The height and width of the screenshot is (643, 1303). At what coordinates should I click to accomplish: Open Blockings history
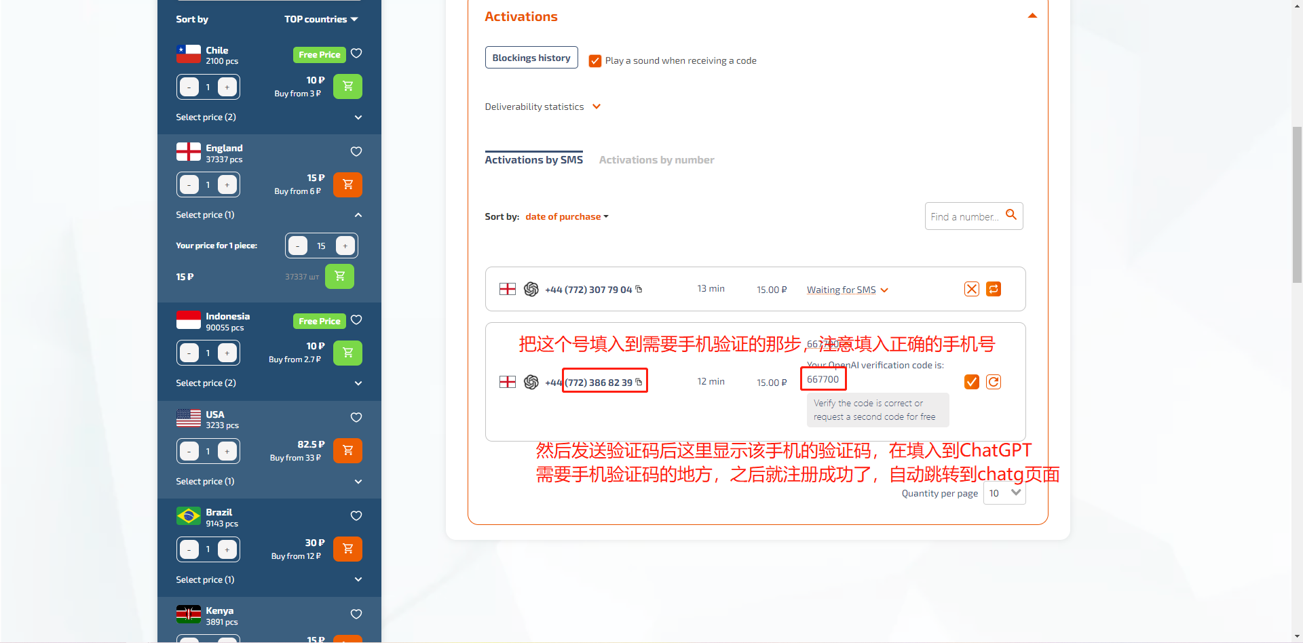pyautogui.click(x=531, y=58)
